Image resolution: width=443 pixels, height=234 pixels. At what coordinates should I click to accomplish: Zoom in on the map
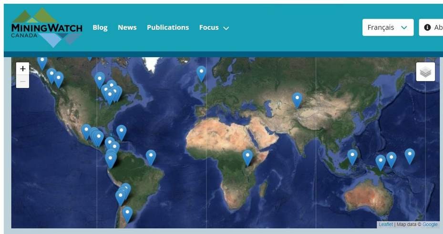22,69
